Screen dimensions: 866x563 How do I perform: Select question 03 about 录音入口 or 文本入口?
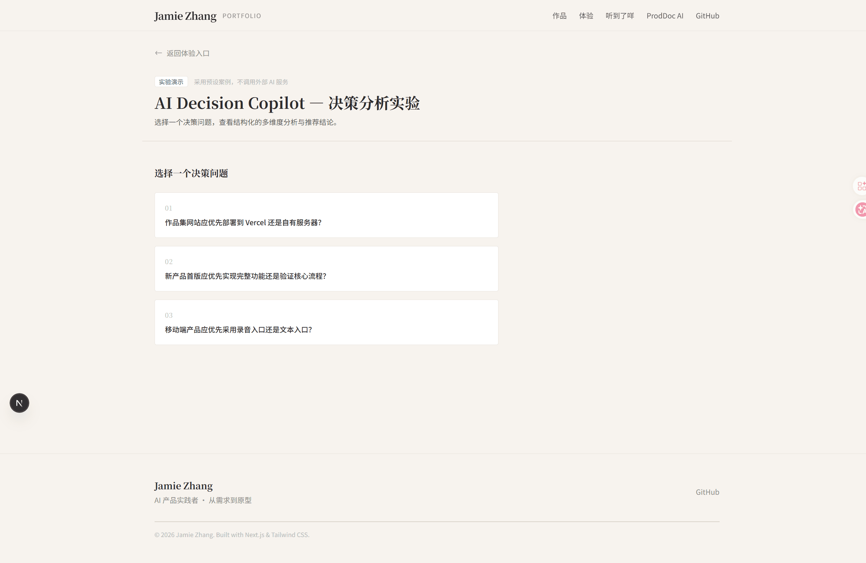click(327, 322)
